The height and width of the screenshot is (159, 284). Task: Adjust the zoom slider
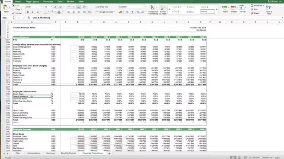pyautogui.click(x=261, y=158)
